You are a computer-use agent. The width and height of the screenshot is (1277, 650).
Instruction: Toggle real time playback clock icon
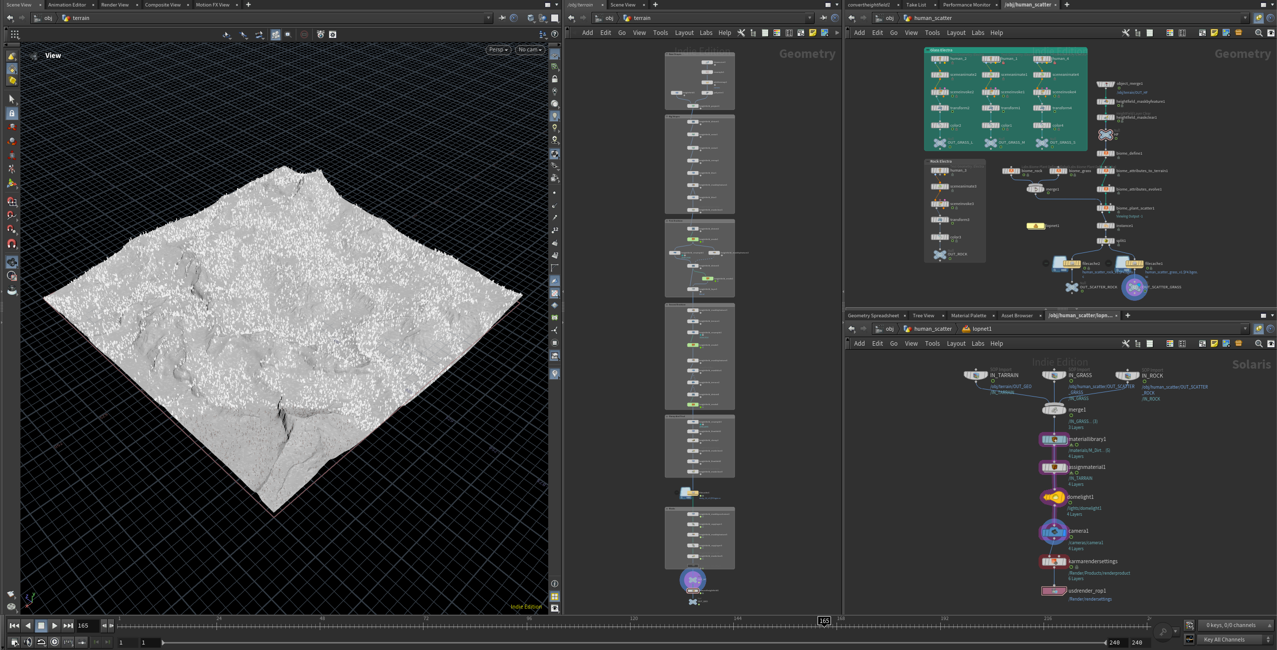pos(54,642)
